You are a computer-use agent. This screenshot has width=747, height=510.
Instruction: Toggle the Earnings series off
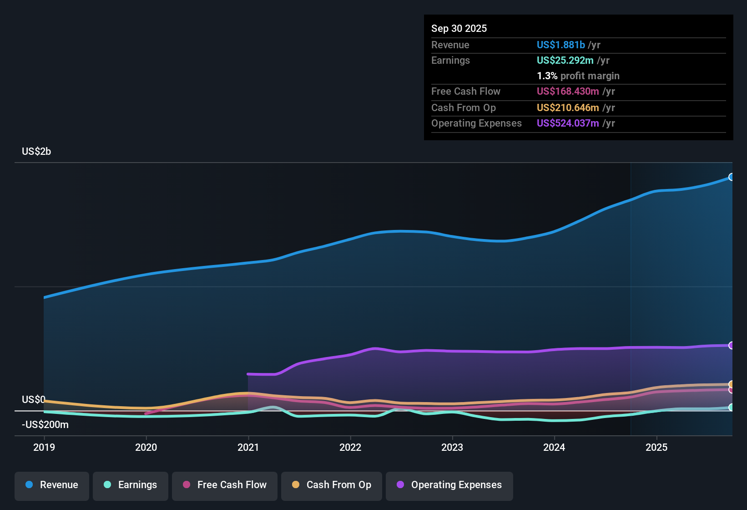coord(130,485)
